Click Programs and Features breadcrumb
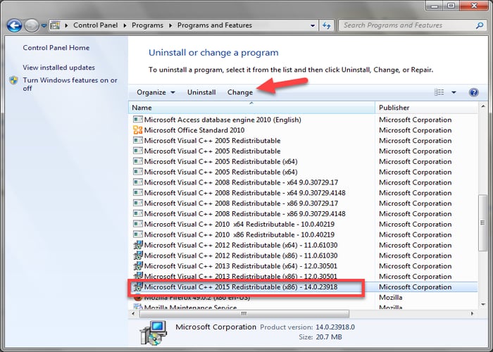Viewport: 493px width, 352px height. (x=215, y=25)
